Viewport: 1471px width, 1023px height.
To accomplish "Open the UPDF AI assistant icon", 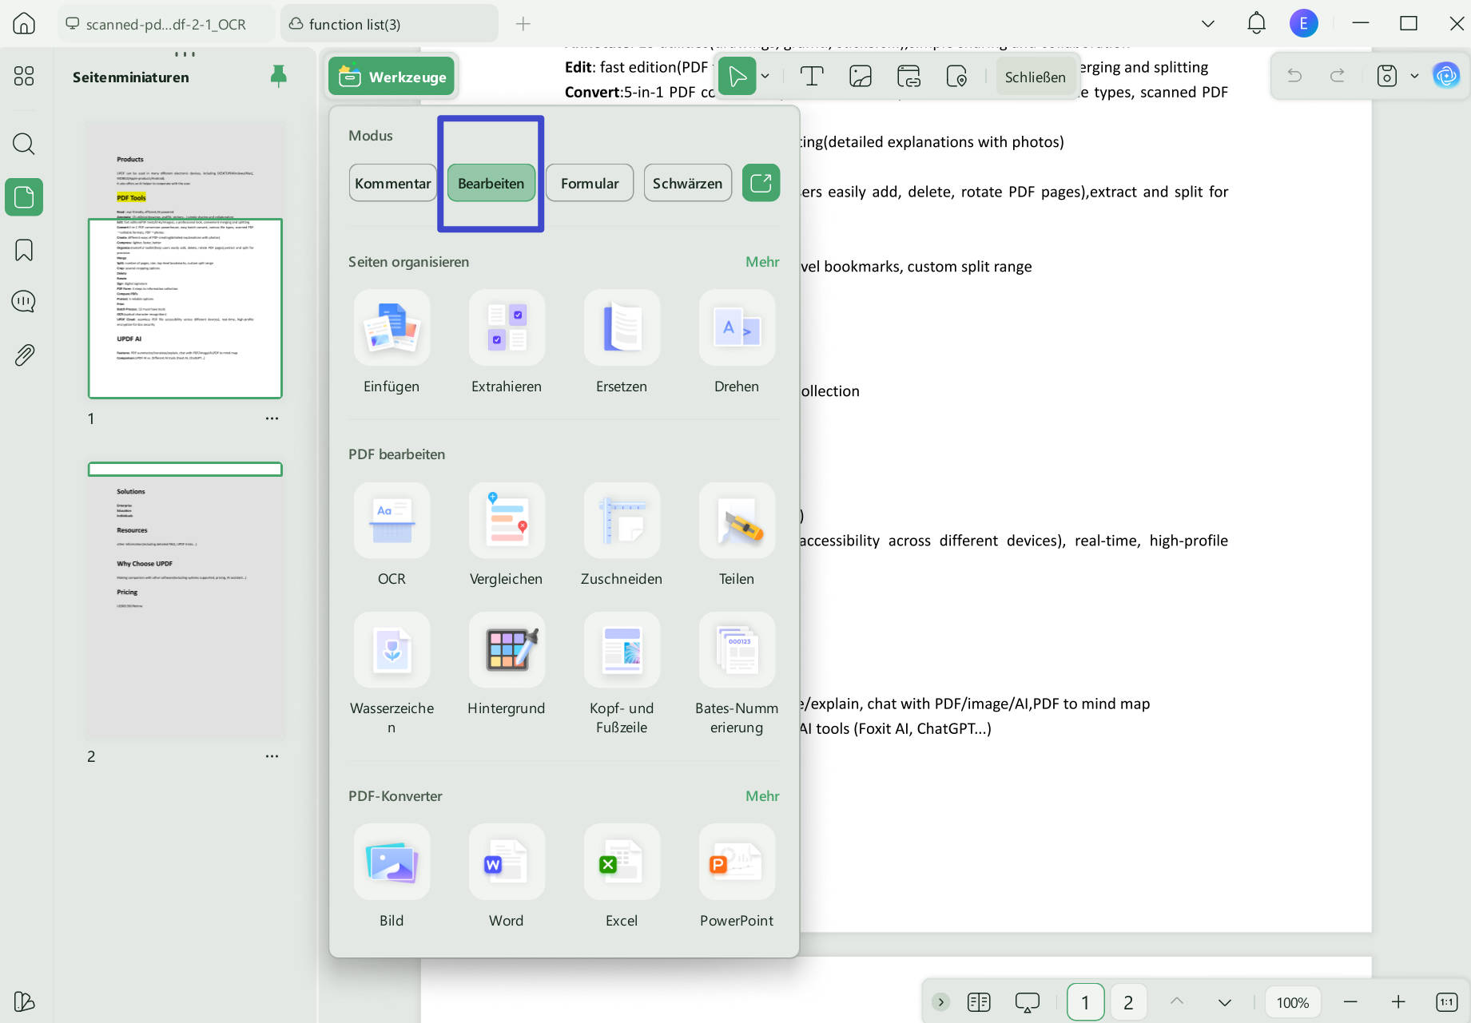I will click(1446, 76).
